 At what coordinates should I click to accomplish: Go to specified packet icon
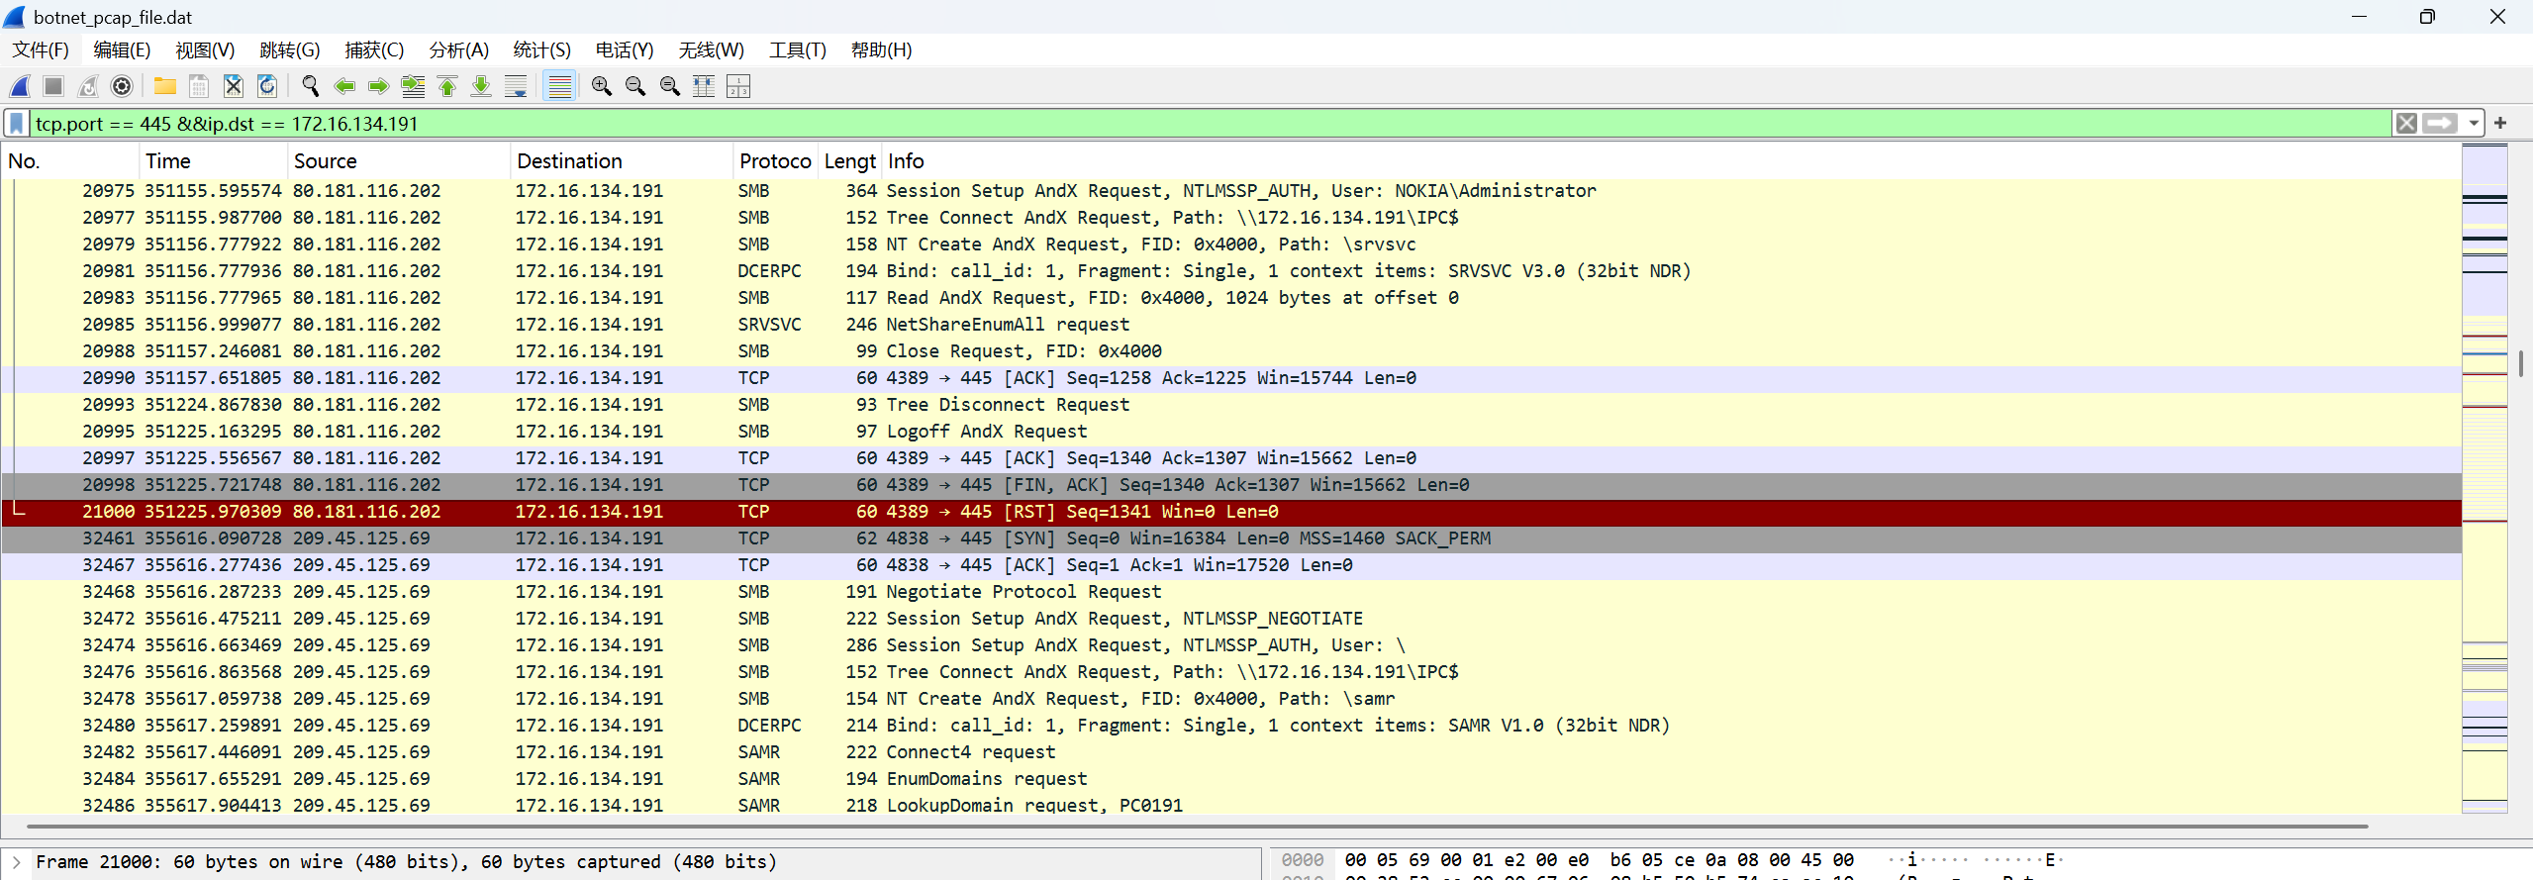[413, 87]
